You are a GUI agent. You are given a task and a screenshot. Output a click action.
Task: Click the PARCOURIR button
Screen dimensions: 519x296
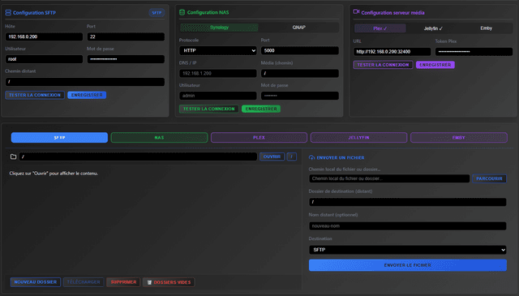point(489,178)
